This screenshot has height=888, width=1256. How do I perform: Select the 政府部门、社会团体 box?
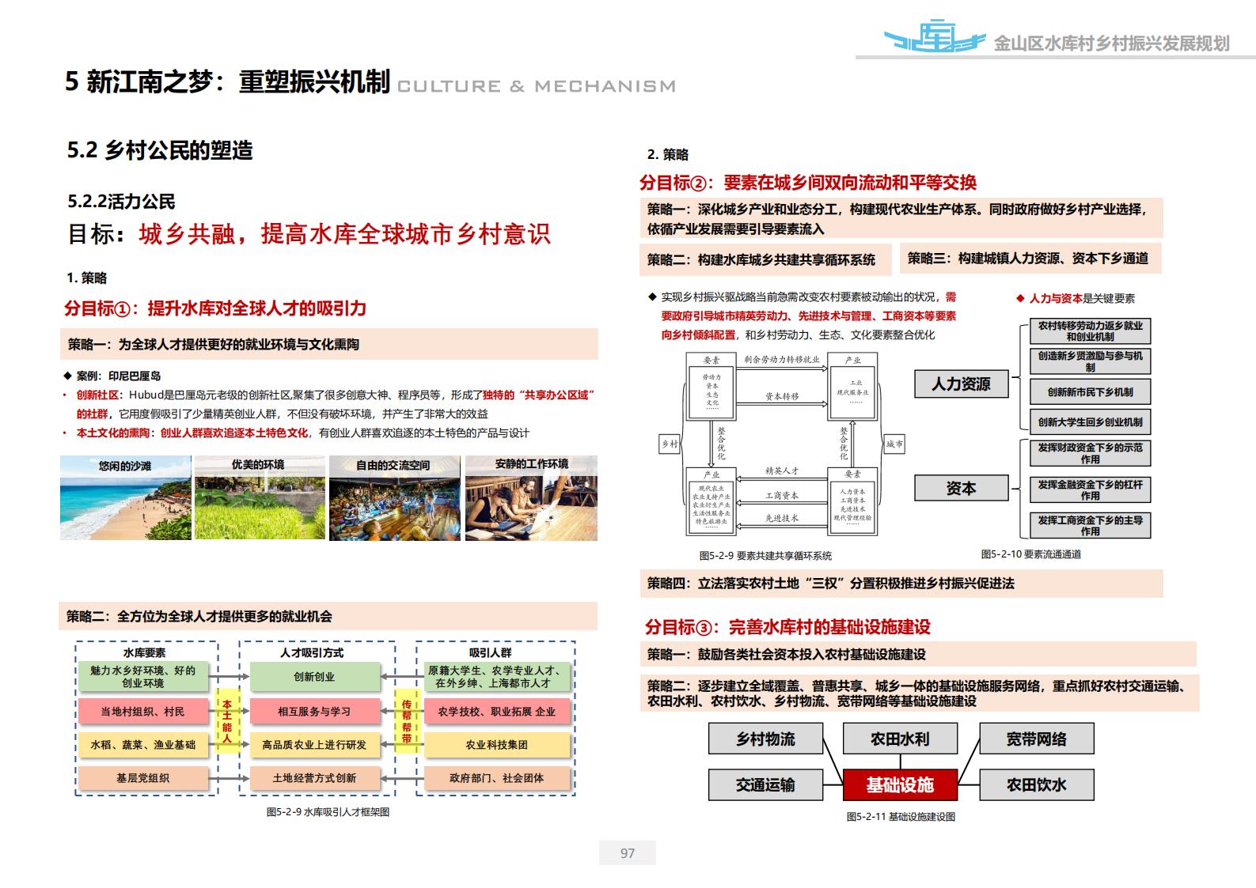click(x=498, y=778)
